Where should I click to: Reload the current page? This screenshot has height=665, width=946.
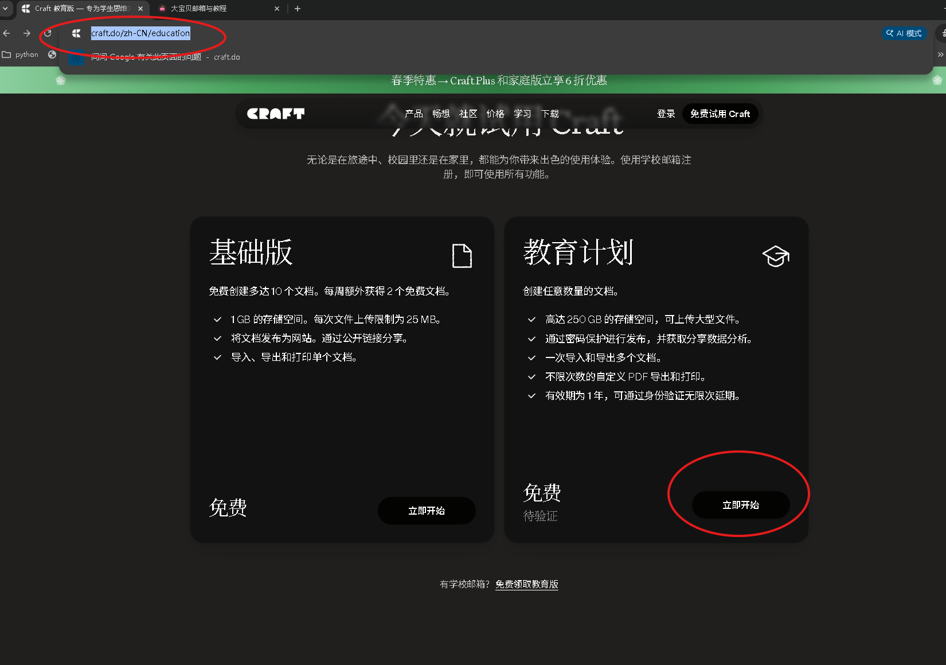pos(48,33)
